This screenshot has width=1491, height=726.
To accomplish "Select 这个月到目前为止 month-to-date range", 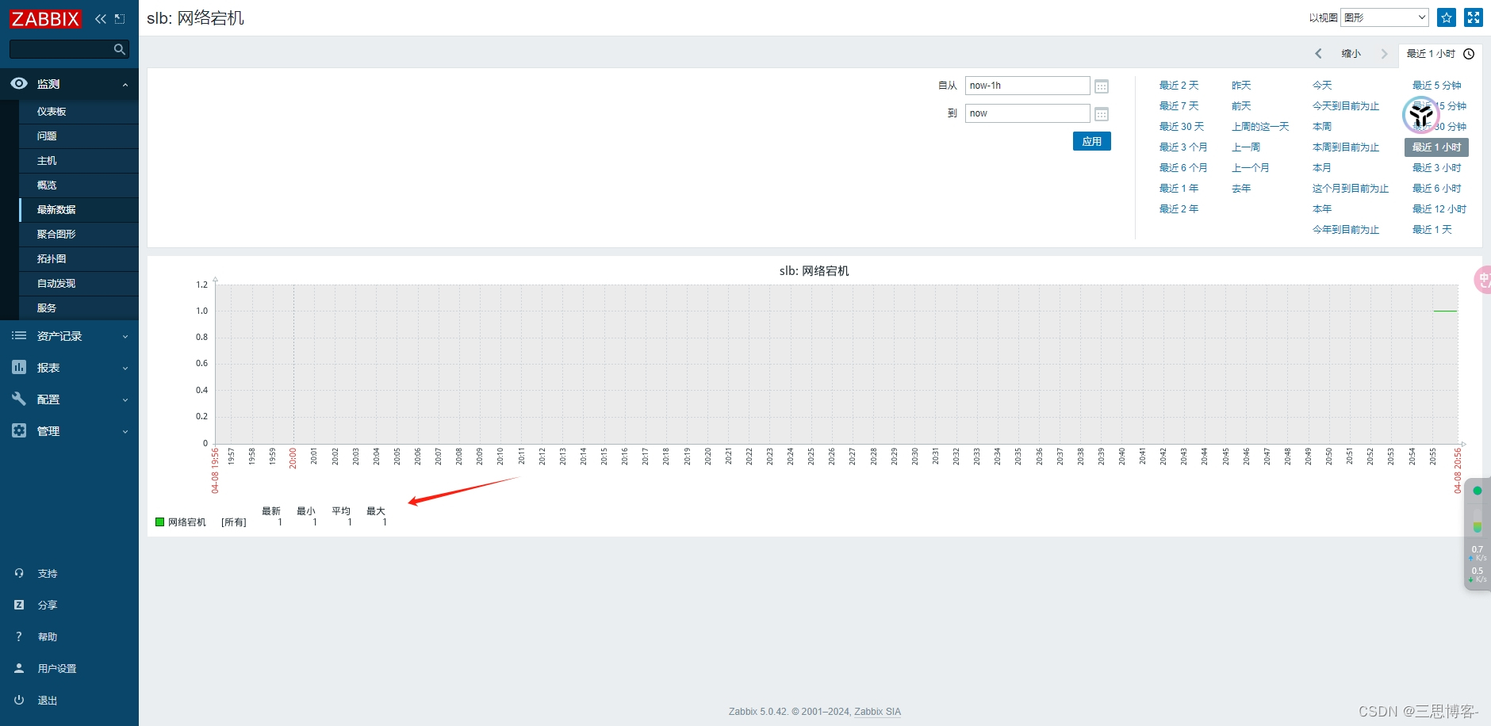I will 1351,188.
